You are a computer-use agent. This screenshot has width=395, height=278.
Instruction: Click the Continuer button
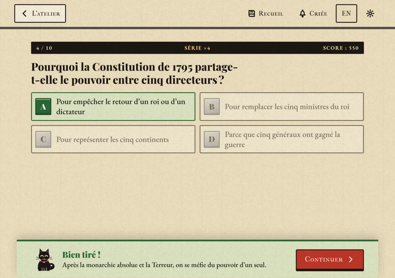[x=330, y=260]
